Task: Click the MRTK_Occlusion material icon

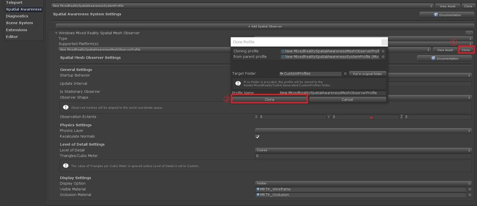Action: [258, 195]
